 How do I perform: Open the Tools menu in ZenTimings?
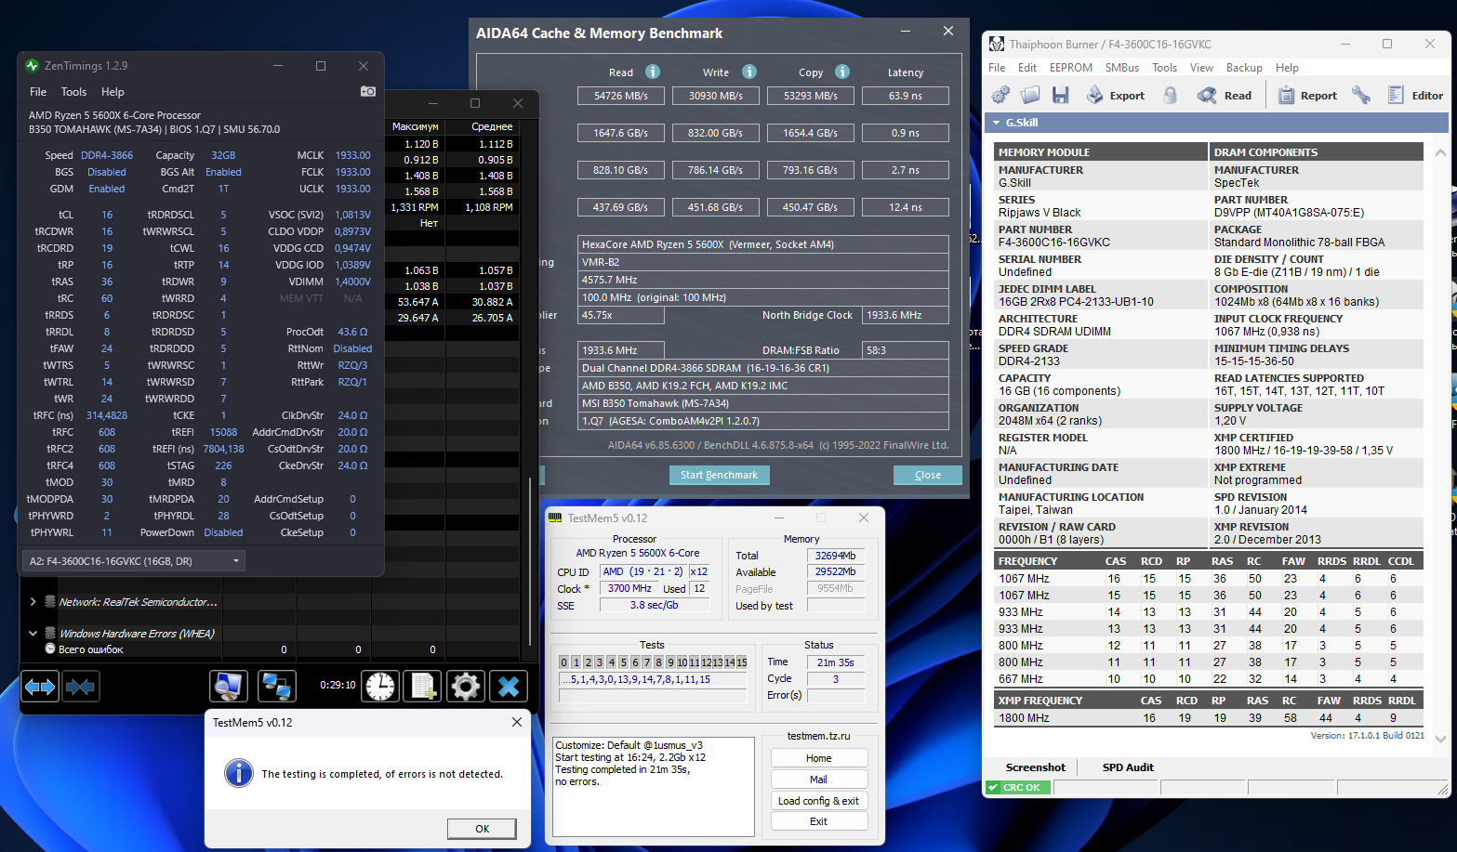(x=73, y=92)
